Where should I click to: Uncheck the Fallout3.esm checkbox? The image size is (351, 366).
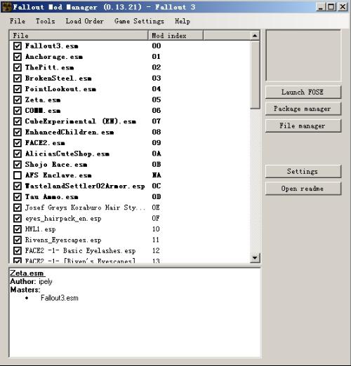[x=18, y=46]
